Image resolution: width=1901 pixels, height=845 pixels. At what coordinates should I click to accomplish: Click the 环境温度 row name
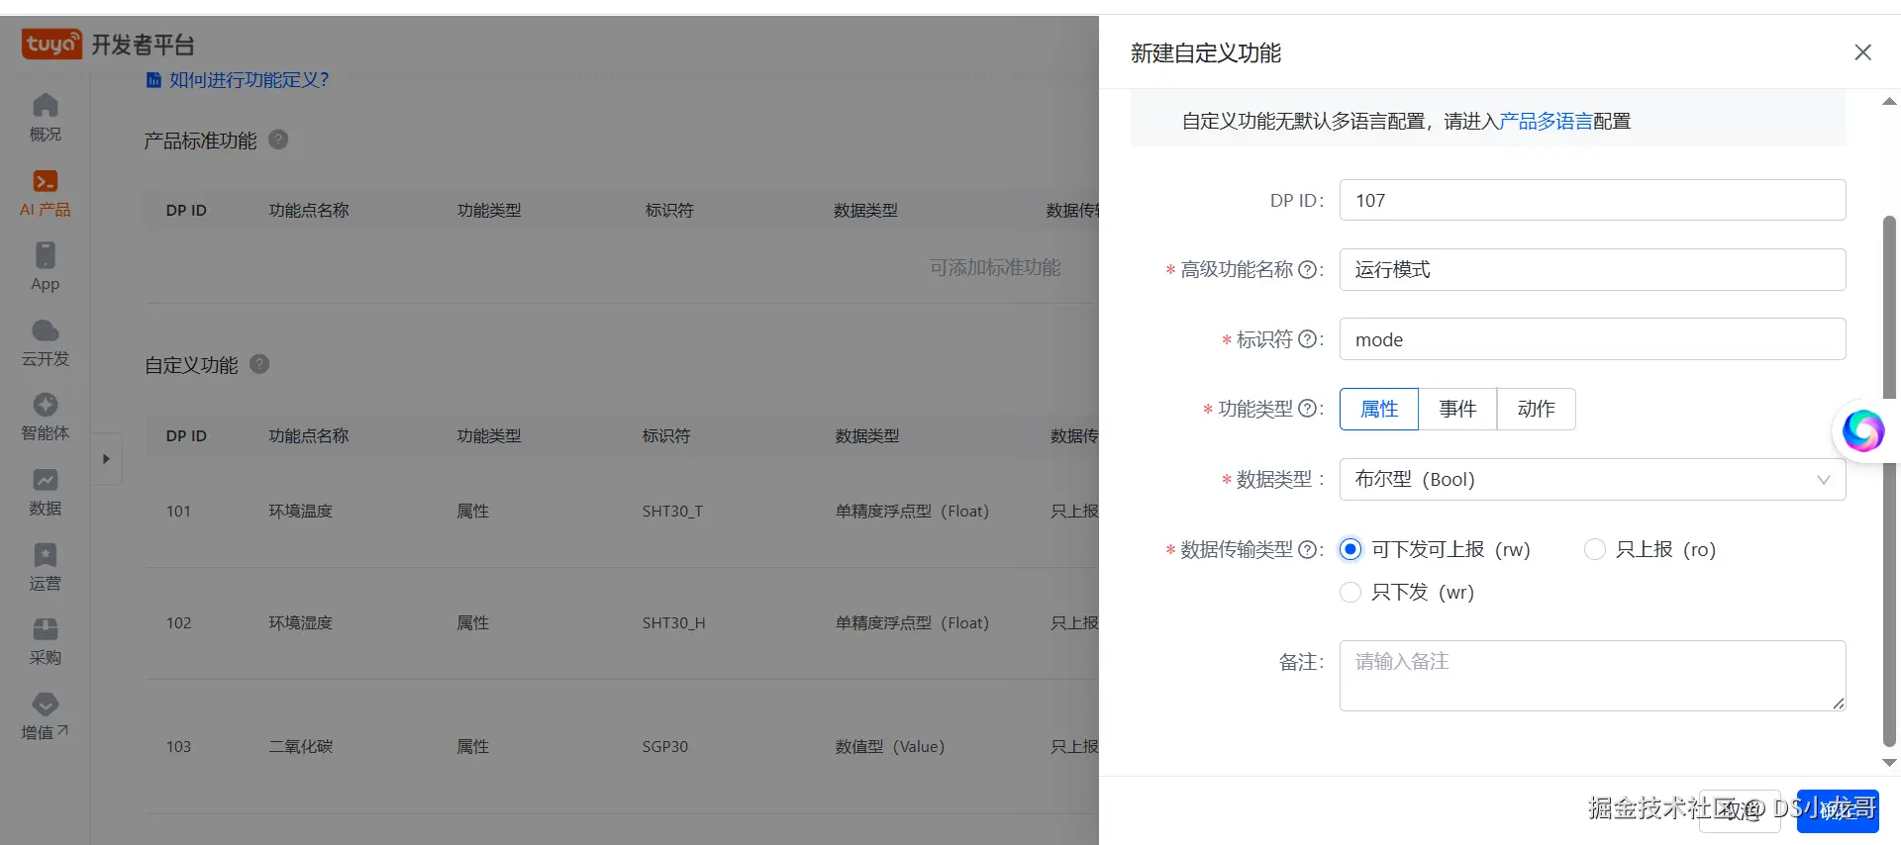(x=301, y=511)
